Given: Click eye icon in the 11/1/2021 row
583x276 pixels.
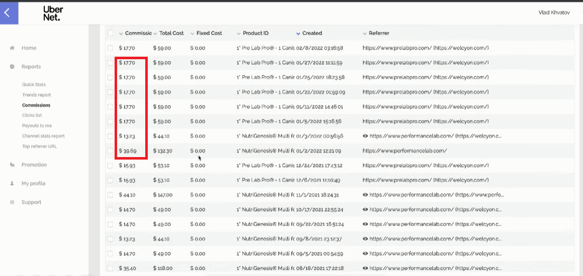Looking at the screenshot, I should [x=365, y=195].
